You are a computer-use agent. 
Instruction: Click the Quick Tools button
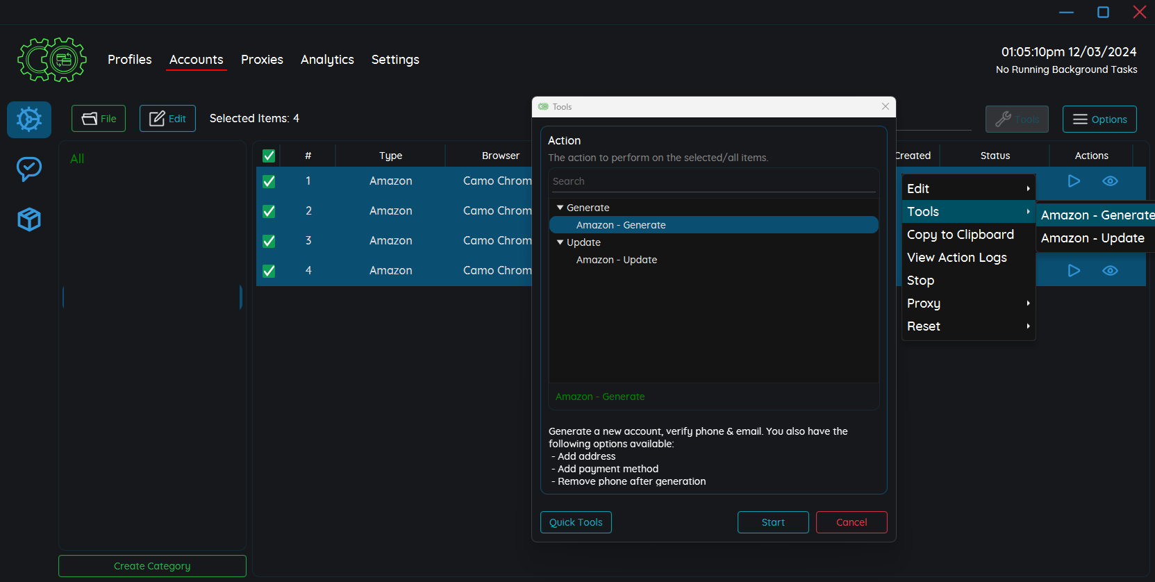point(576,522)
